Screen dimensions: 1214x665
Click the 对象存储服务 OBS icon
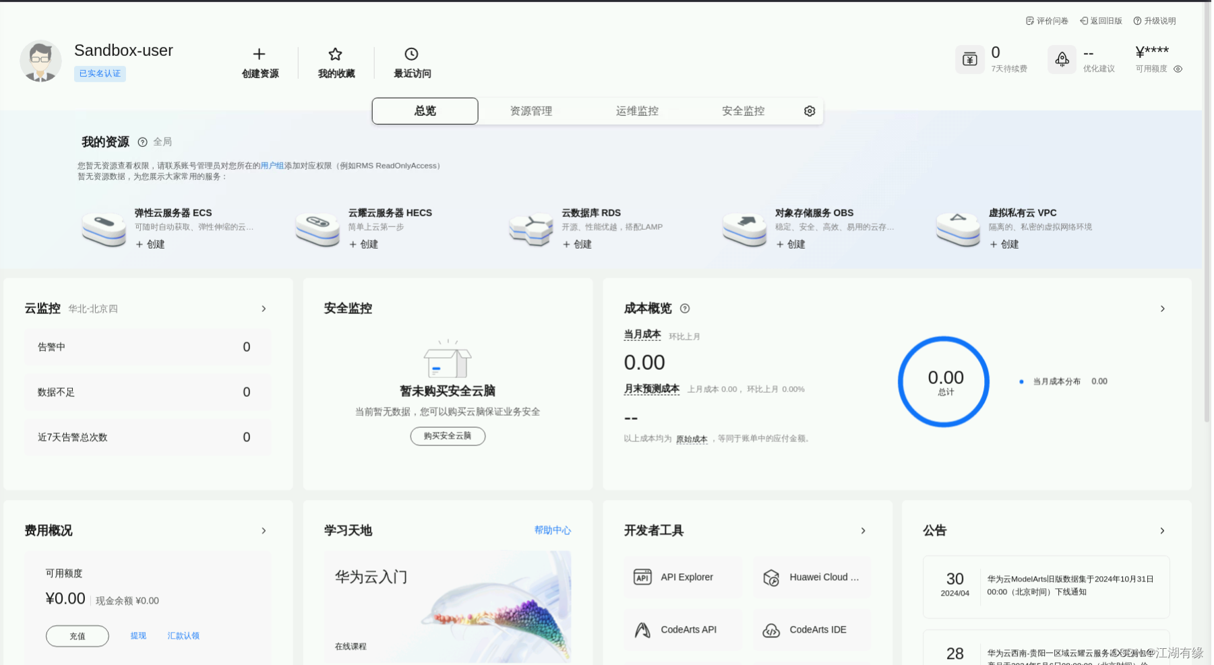click(744, 228)
